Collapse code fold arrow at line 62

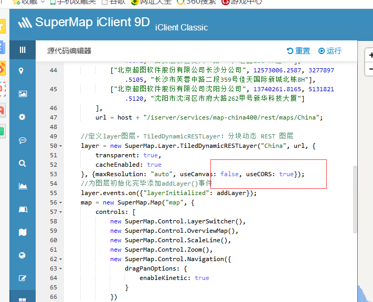tap(61, 259)
